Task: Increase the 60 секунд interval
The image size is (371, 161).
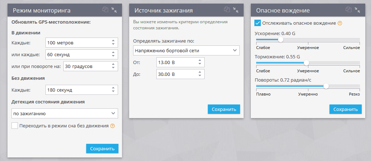Action: [113, 53]
